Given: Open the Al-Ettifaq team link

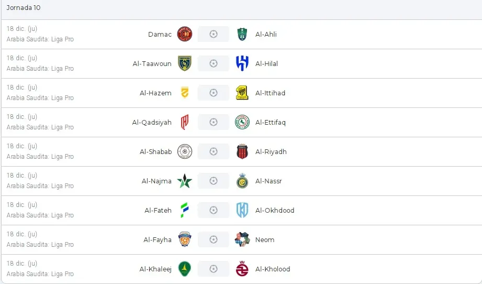Looking at the screenshot, I should pos(271,122).
